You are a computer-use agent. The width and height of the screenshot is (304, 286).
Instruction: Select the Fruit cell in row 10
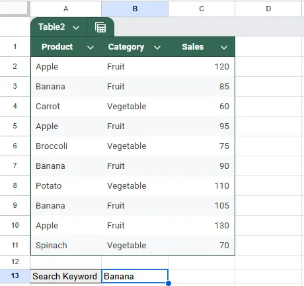[x=135, y=226]
